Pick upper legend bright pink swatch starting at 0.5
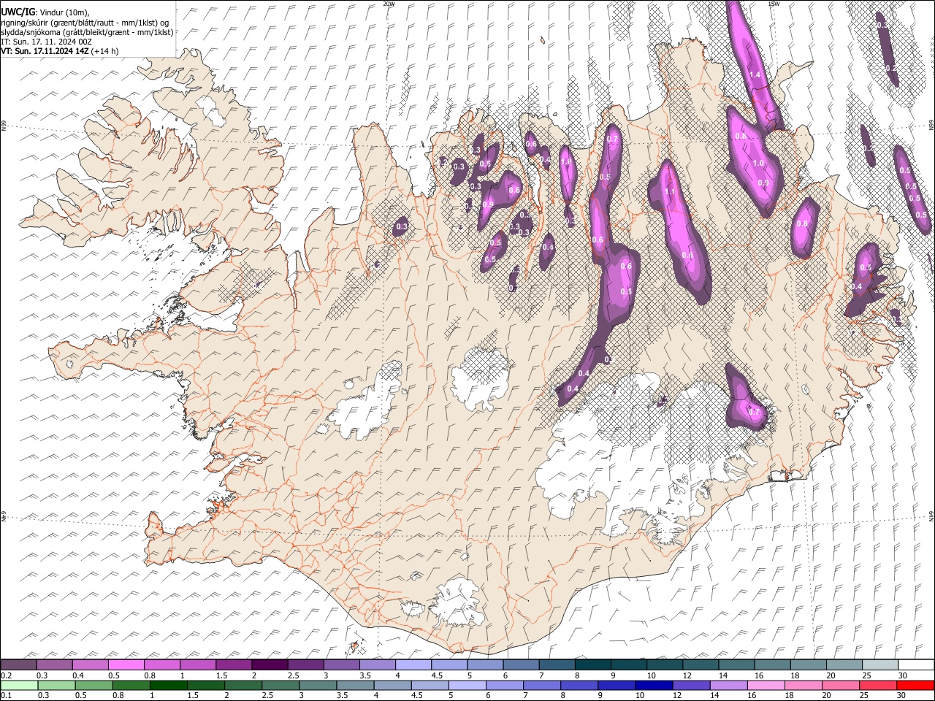The image size is (935, 701). point(126,665)
